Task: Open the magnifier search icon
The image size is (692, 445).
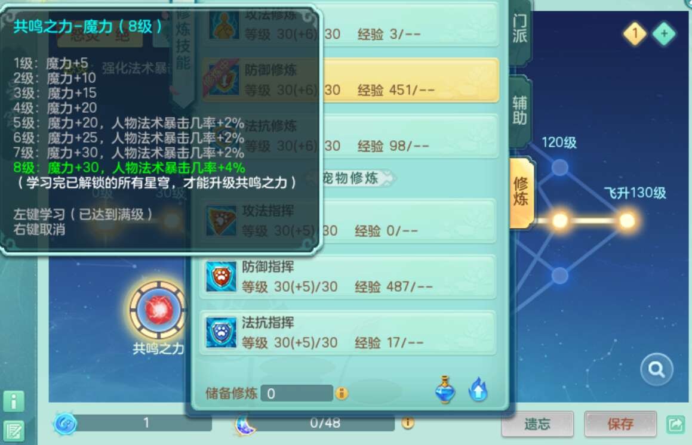Action: click(x=656, y=369)
